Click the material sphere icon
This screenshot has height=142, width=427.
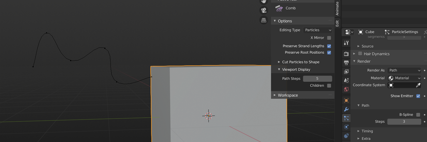[x=391, y=78]
